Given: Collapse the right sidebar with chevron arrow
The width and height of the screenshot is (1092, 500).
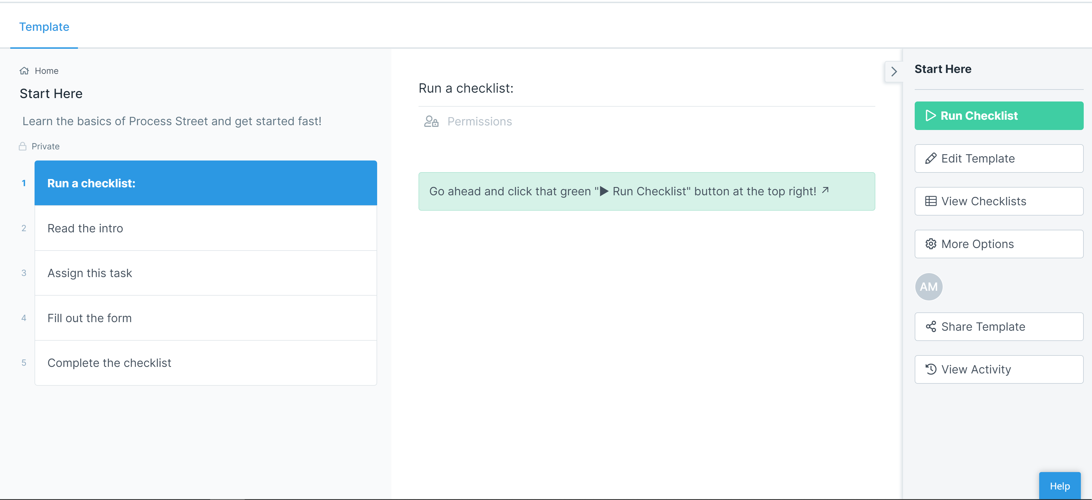Looking at the screenshot, I should (x=894, y=72).
